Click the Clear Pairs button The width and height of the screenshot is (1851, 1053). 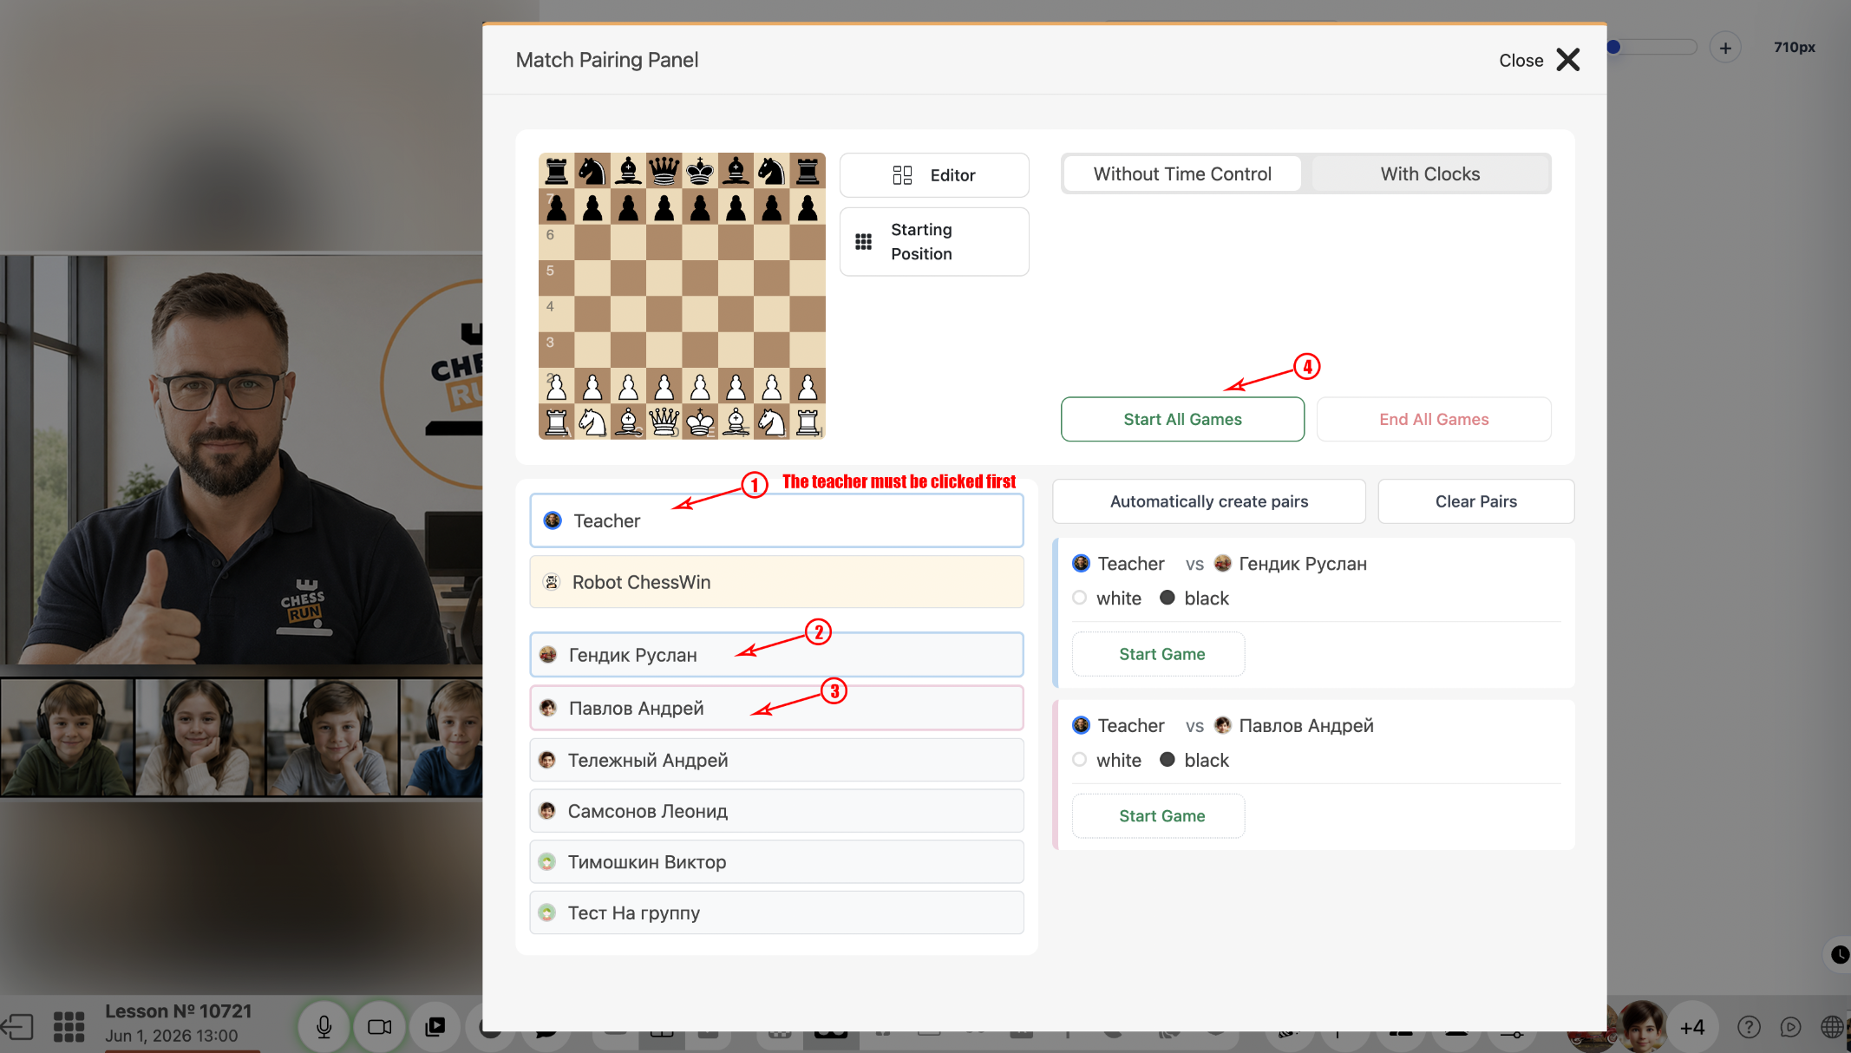coord(1475,501)
